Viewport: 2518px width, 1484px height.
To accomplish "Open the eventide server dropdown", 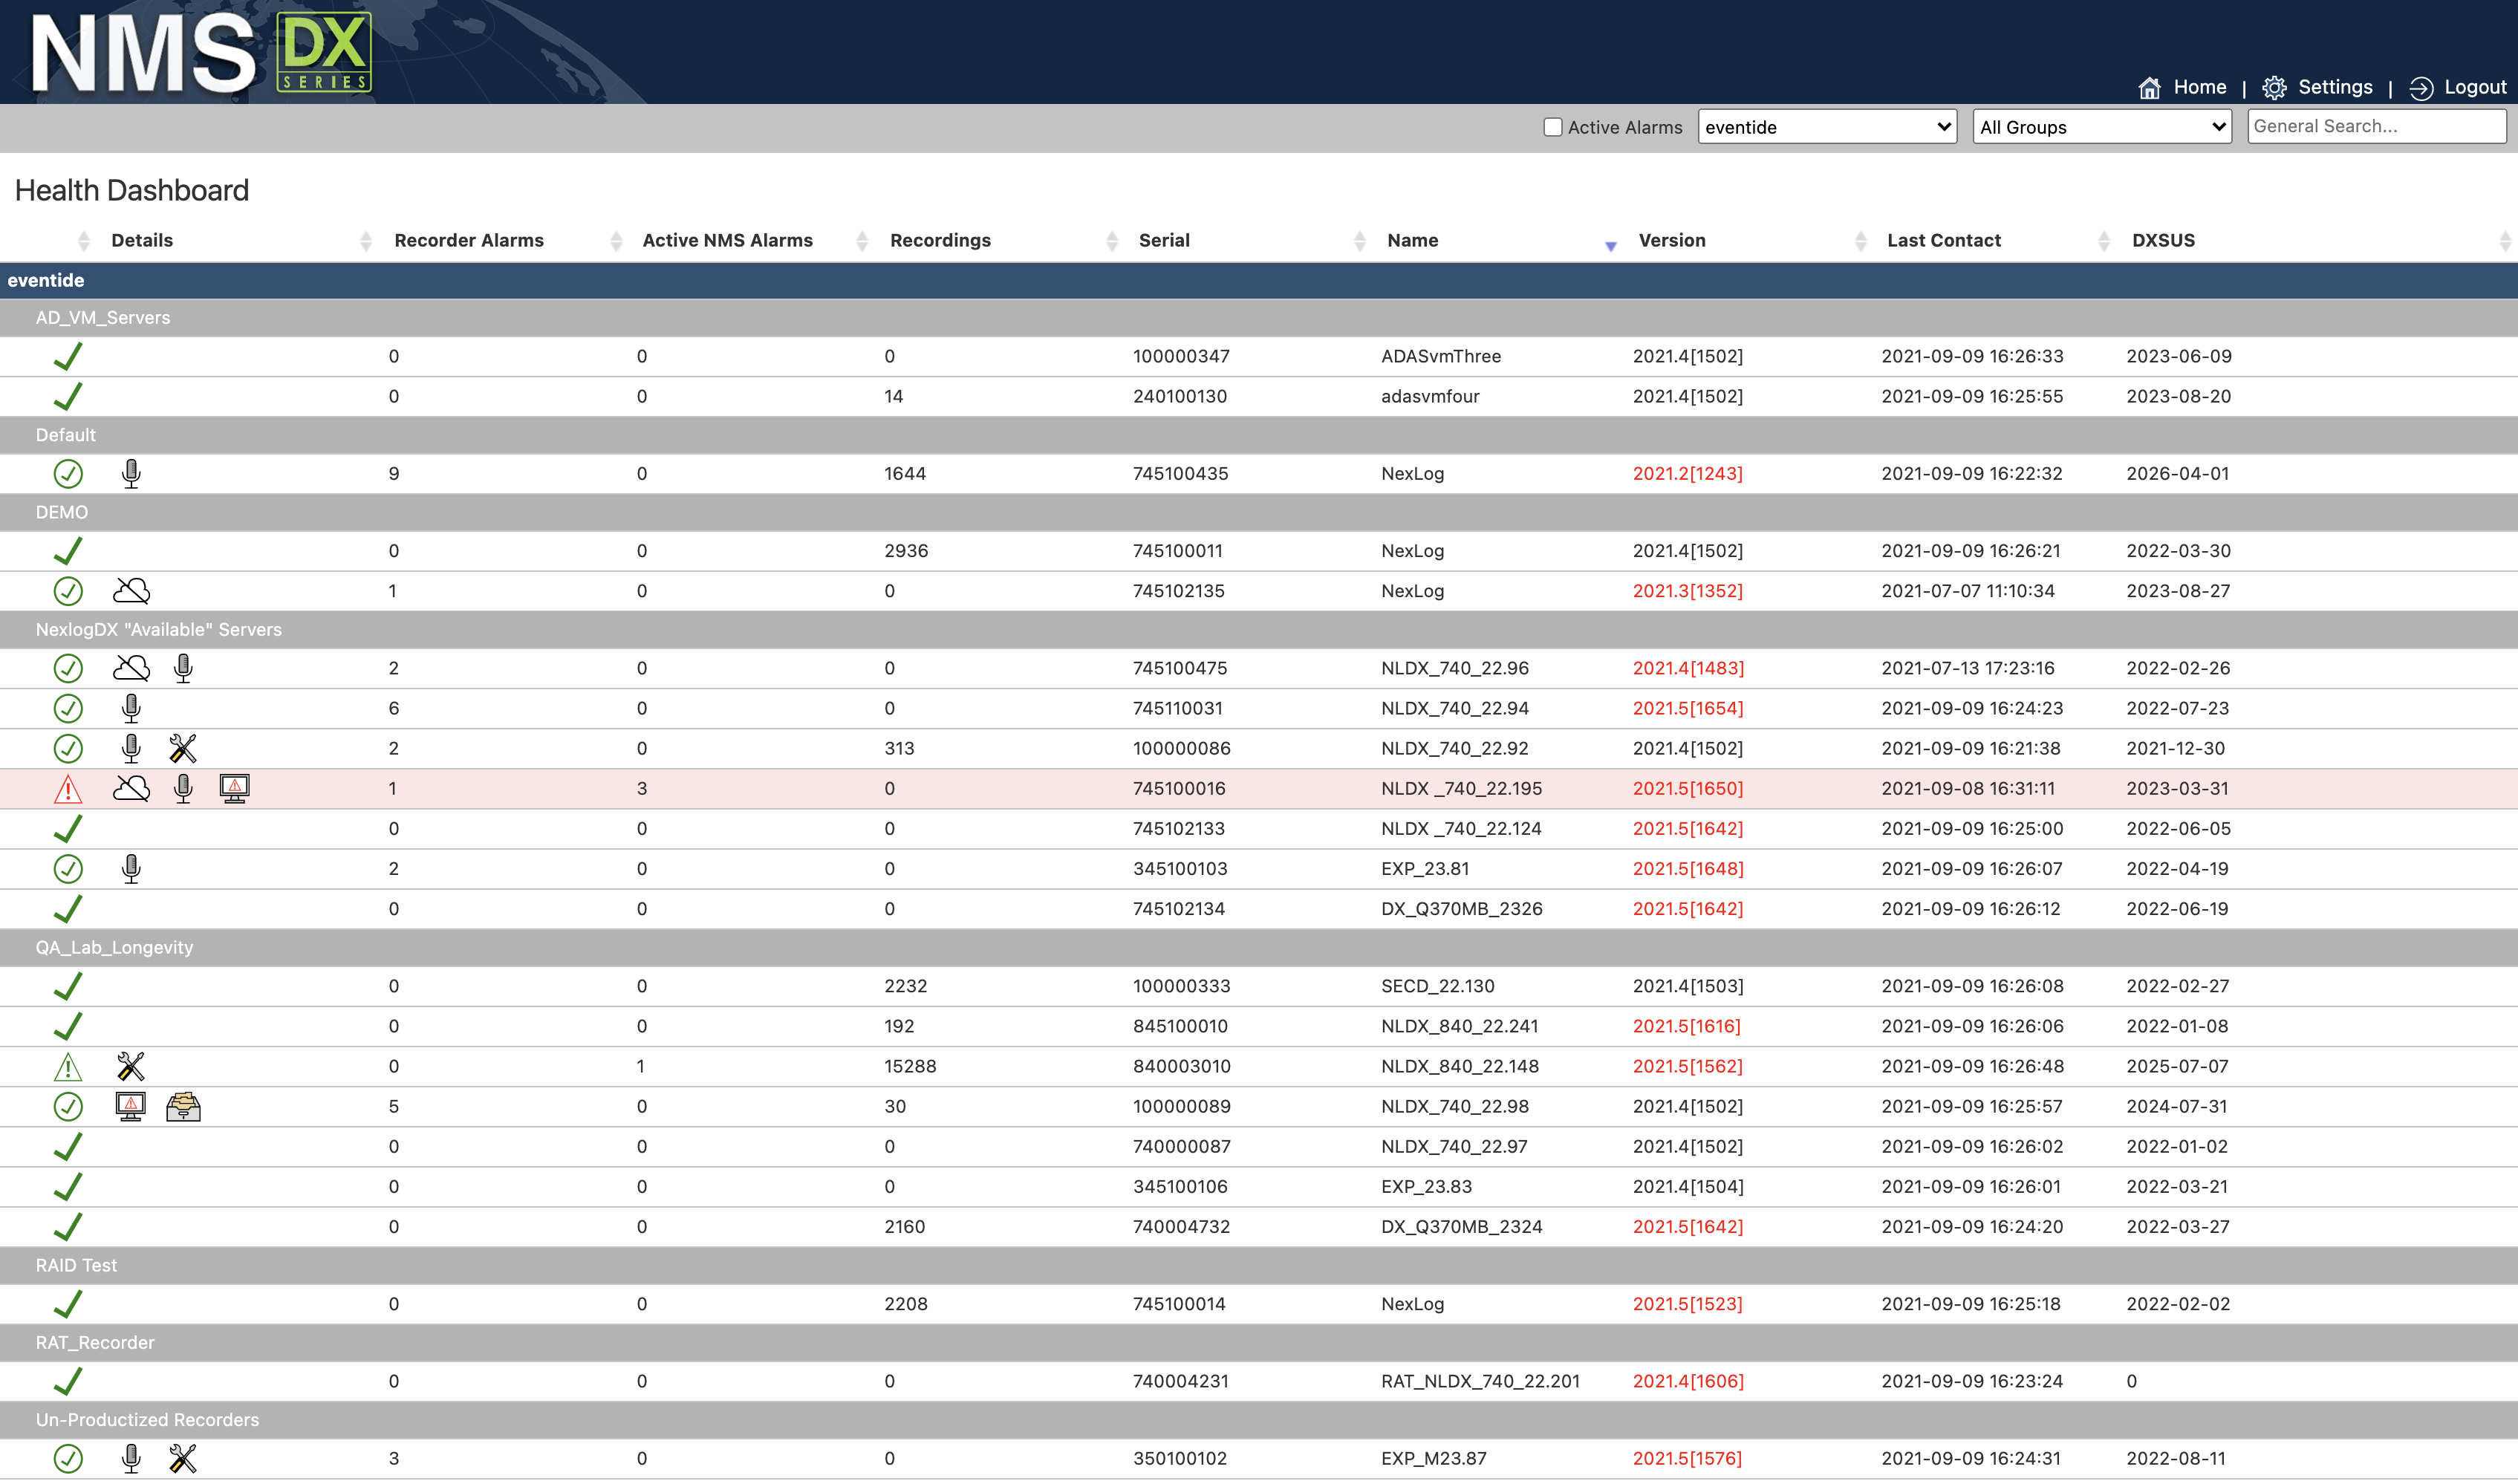I will (1826, 127).
